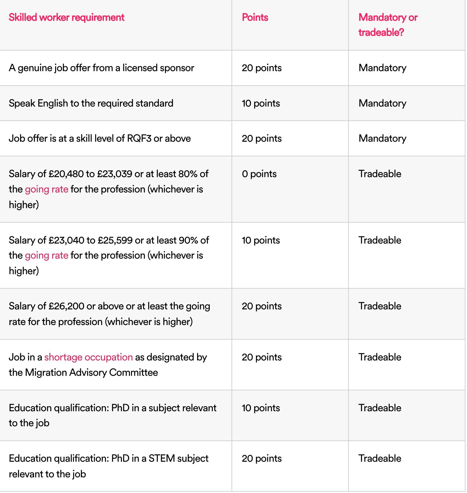The height and width of the screenshot is (493, 467).
Task: Click 'Mandatory' in the Speak English row
Action: coord(382,103)
